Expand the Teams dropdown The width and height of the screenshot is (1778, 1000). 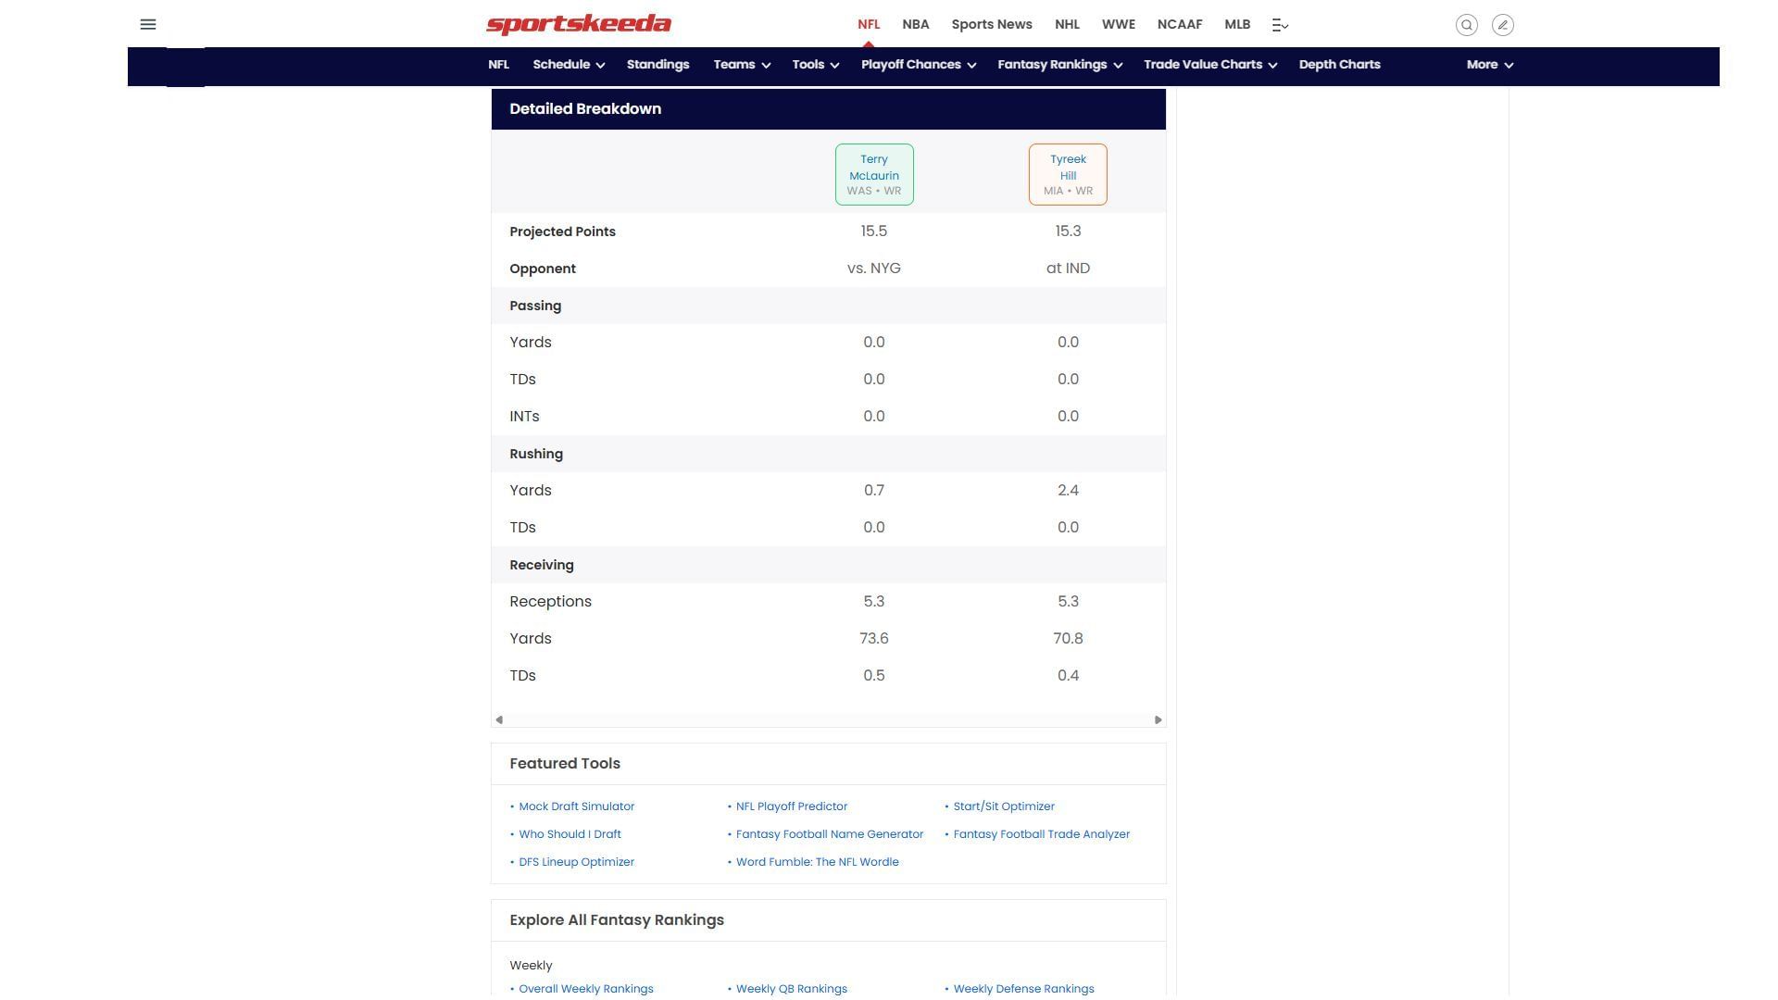point(741,65)
